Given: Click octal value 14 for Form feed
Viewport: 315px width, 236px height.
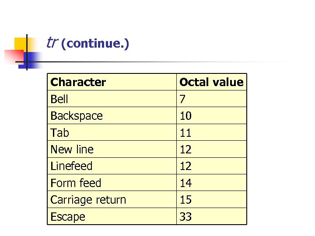Looking at the screenshot, I should coord(185,183).
